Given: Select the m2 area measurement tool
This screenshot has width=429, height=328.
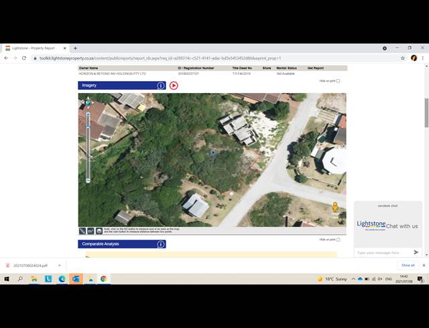Looking at the screenshot, I should pyautogui.click(x=90, y=231).
